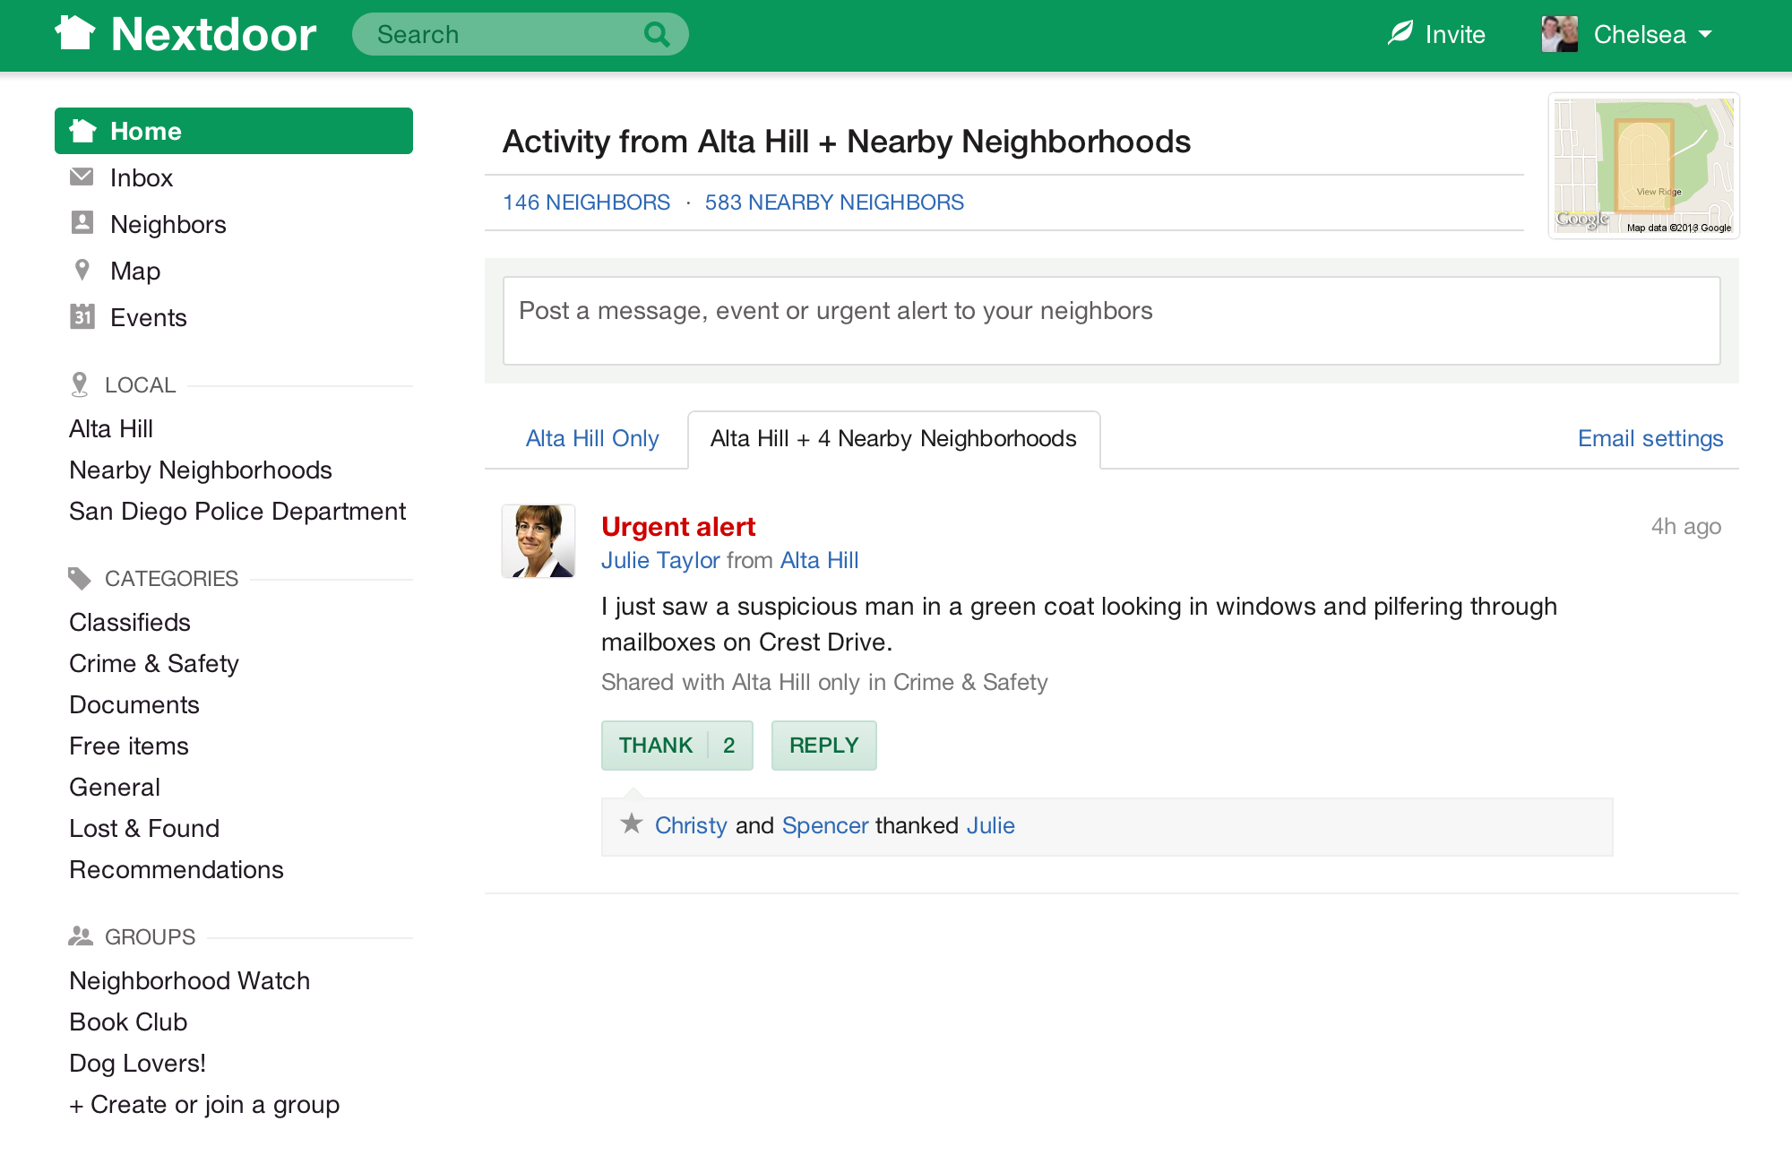Click the REPLY button on urgent alert
Image resolution: width=1792 pixels, height=1164 pixels.
pyautogui.click(x=824, y=746)
